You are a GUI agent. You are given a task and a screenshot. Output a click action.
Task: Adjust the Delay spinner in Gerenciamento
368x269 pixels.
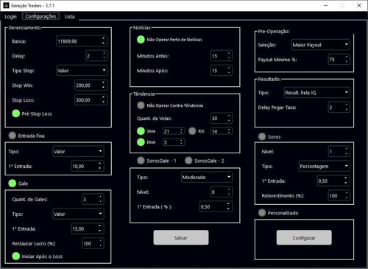tap(104, 56)
